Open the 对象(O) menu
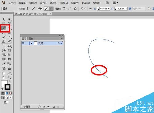The image size is (154, 113). pyautogui.click(x=33, y=3)
